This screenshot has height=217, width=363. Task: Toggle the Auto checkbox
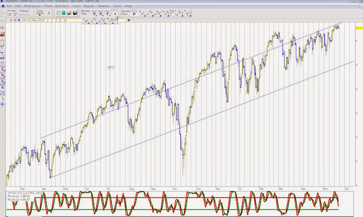pyautogui.click(x=172, y=15)
